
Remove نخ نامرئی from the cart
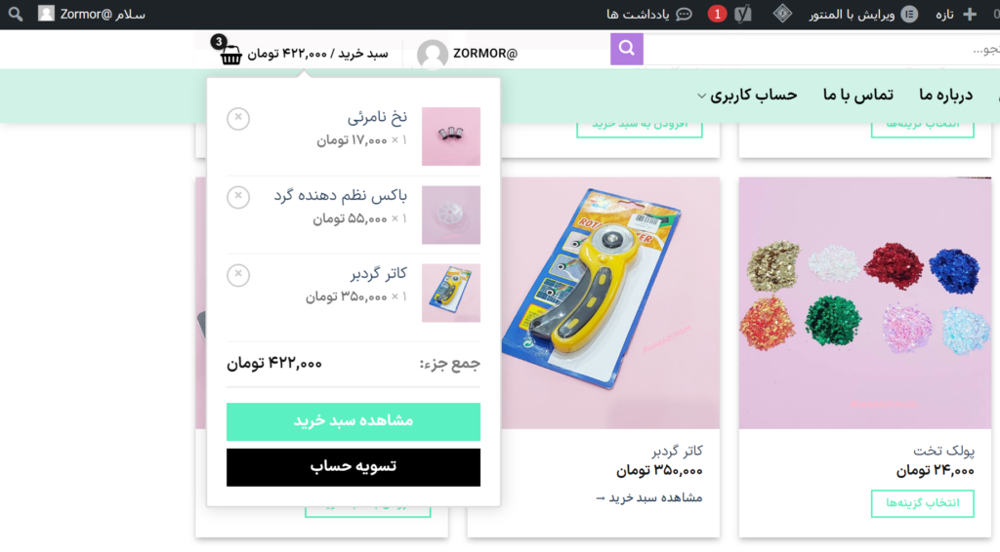point(238,118)
